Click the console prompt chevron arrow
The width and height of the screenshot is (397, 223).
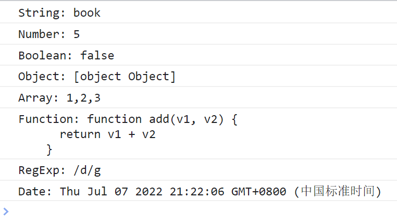click(6, 211)
